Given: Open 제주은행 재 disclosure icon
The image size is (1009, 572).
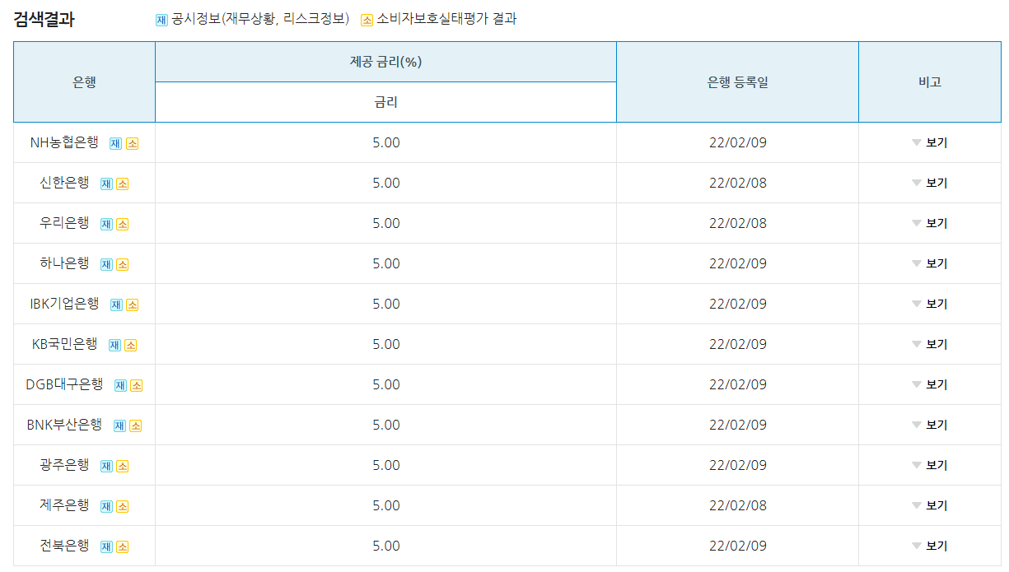Looking at the screenshot, I should tap(106, 506).
